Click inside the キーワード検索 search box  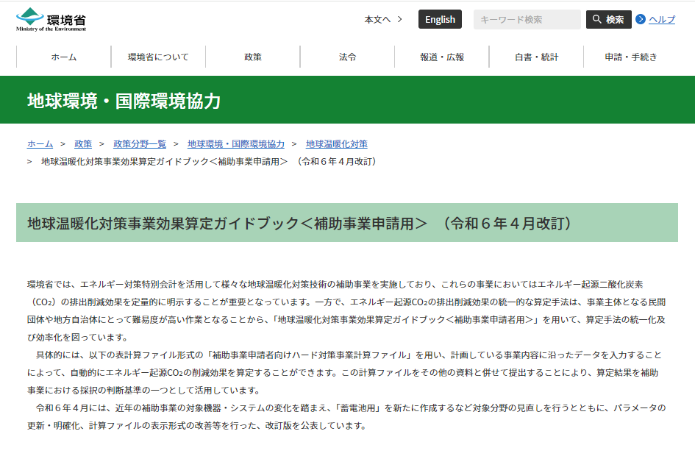point(527,19)
